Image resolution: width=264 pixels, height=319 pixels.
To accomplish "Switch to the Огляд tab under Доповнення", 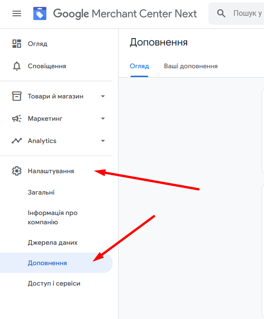I will pyautogui.click(x=139, y=66).
